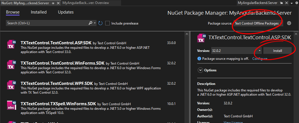
Task: Install the selected package
Action: (x=278, y=50)
